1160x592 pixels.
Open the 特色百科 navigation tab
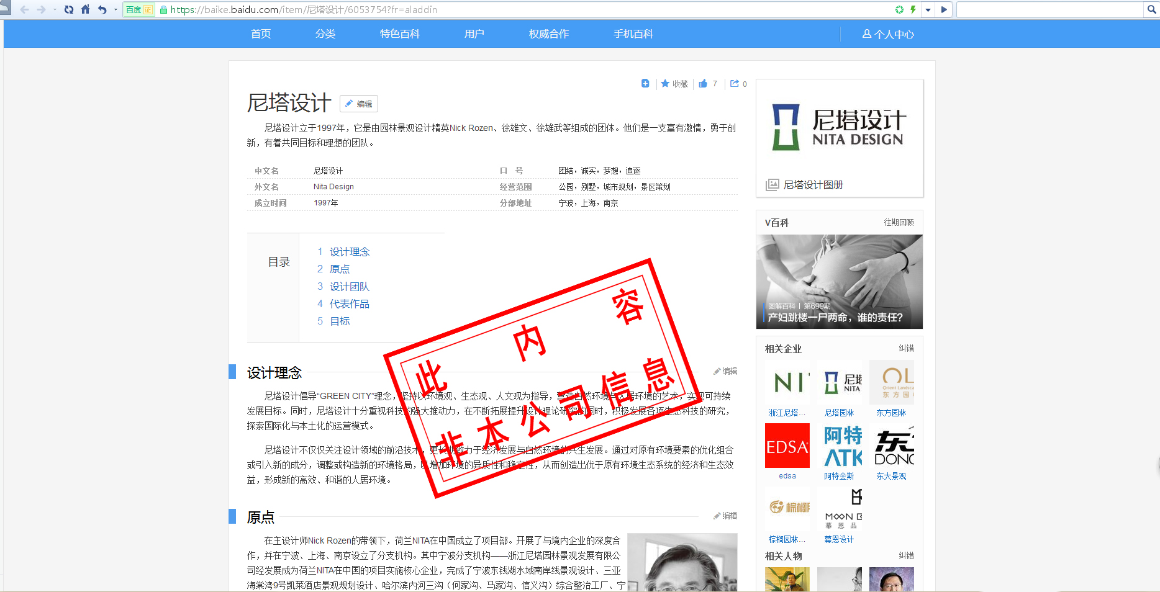click(400, 34)
